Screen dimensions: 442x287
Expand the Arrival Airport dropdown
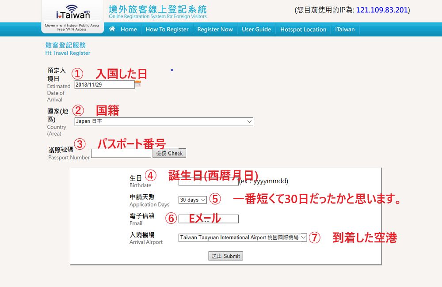pyautogui.click(x=243, y=238)
